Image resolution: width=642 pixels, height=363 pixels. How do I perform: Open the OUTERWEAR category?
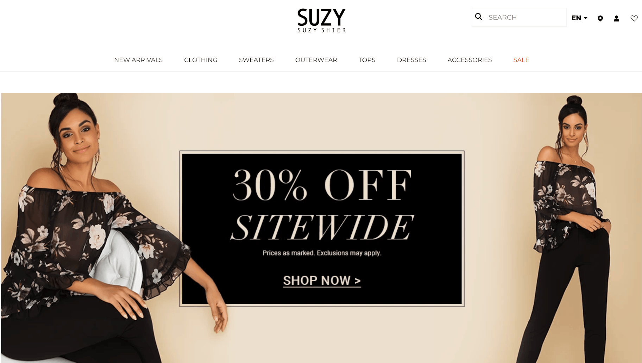(316, 60)
